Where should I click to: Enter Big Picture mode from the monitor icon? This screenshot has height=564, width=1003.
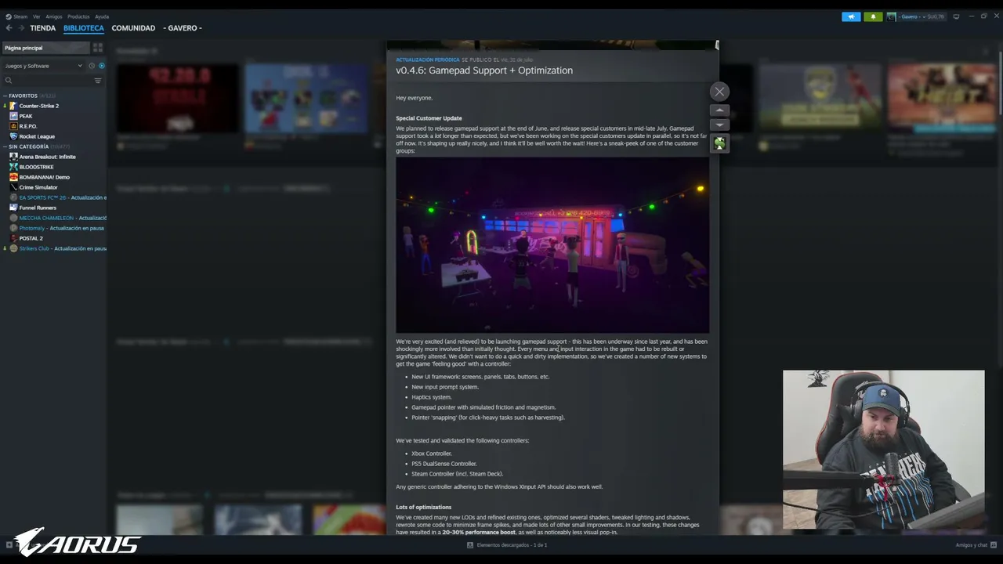coord(956,16)
